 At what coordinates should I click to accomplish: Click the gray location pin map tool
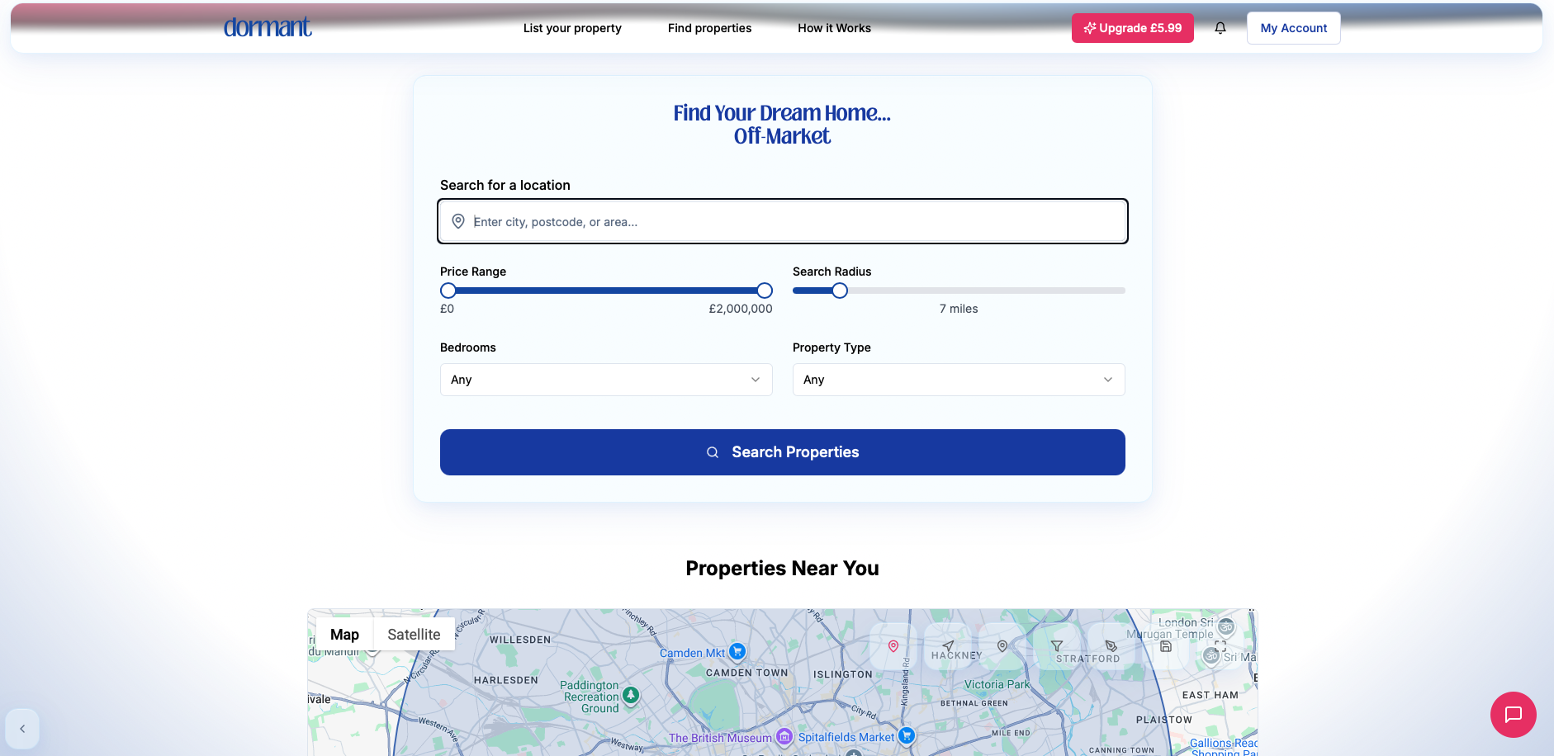(1002, 646)
